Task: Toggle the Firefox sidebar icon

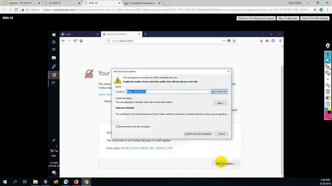Action: [x=273, y=41]
